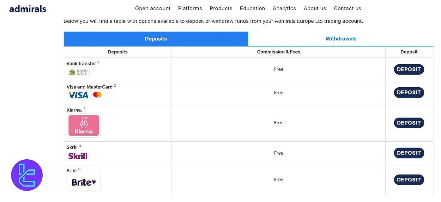Image resolution: width=441 pixels, height=202 pixels.
Task: Switch to the Withdrawals tab
Action: click(x=341, y=39)
